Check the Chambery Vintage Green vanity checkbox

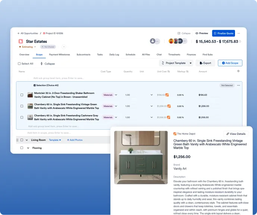coord(22,106)
